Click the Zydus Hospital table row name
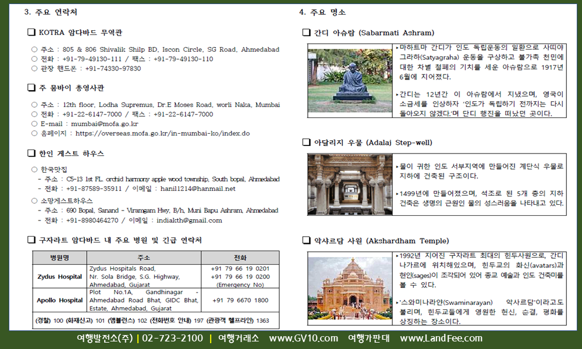This screenshot has width=582, height=349. [60, 277]
